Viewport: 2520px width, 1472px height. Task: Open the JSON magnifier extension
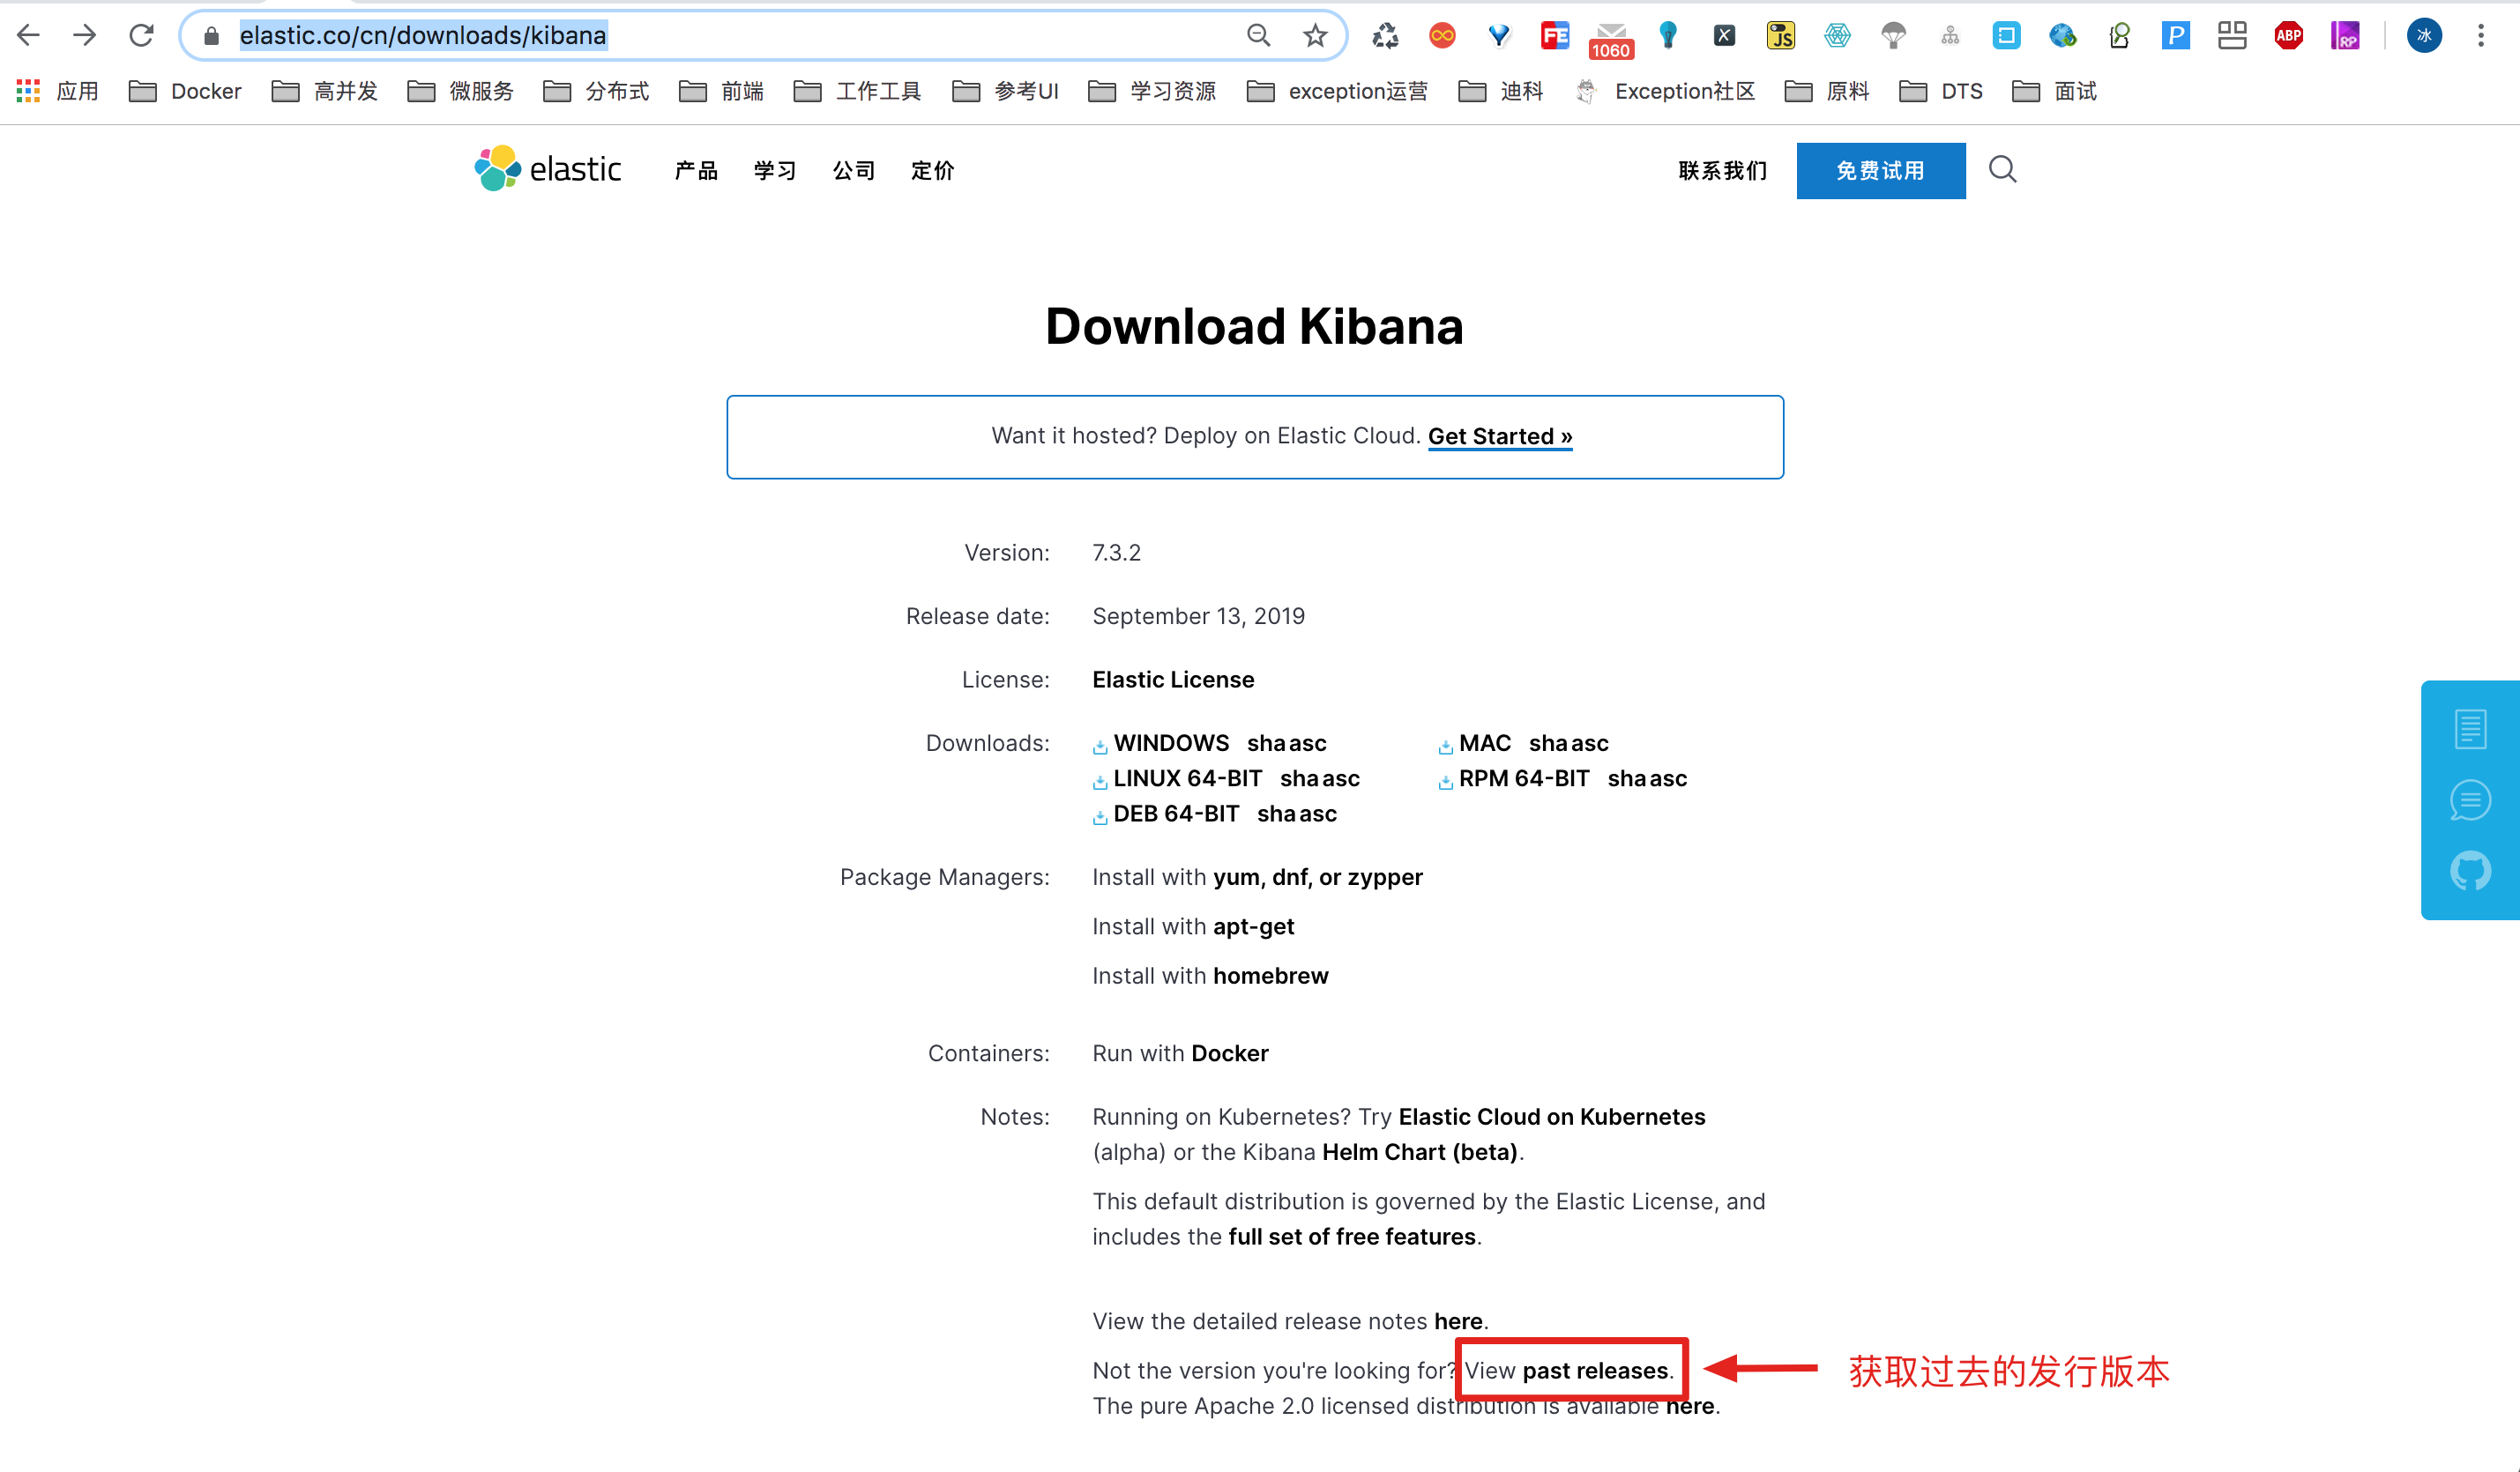coord(2119,36)
